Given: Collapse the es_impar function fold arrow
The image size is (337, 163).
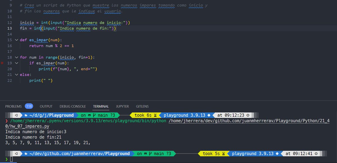Looking at the screenshot, I should 16,40.
